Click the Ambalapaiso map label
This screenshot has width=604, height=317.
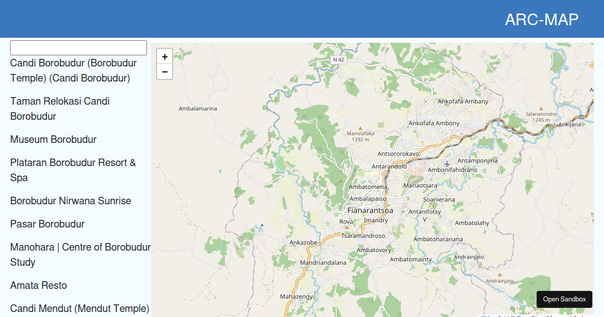tap(367, 199)
